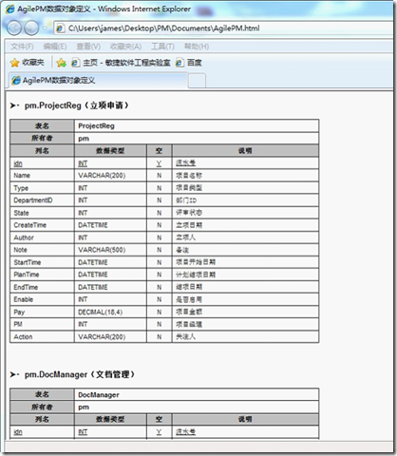Click the browser Forward arrow button
This screenshot has width=397, height=456.
pos(31,28)
